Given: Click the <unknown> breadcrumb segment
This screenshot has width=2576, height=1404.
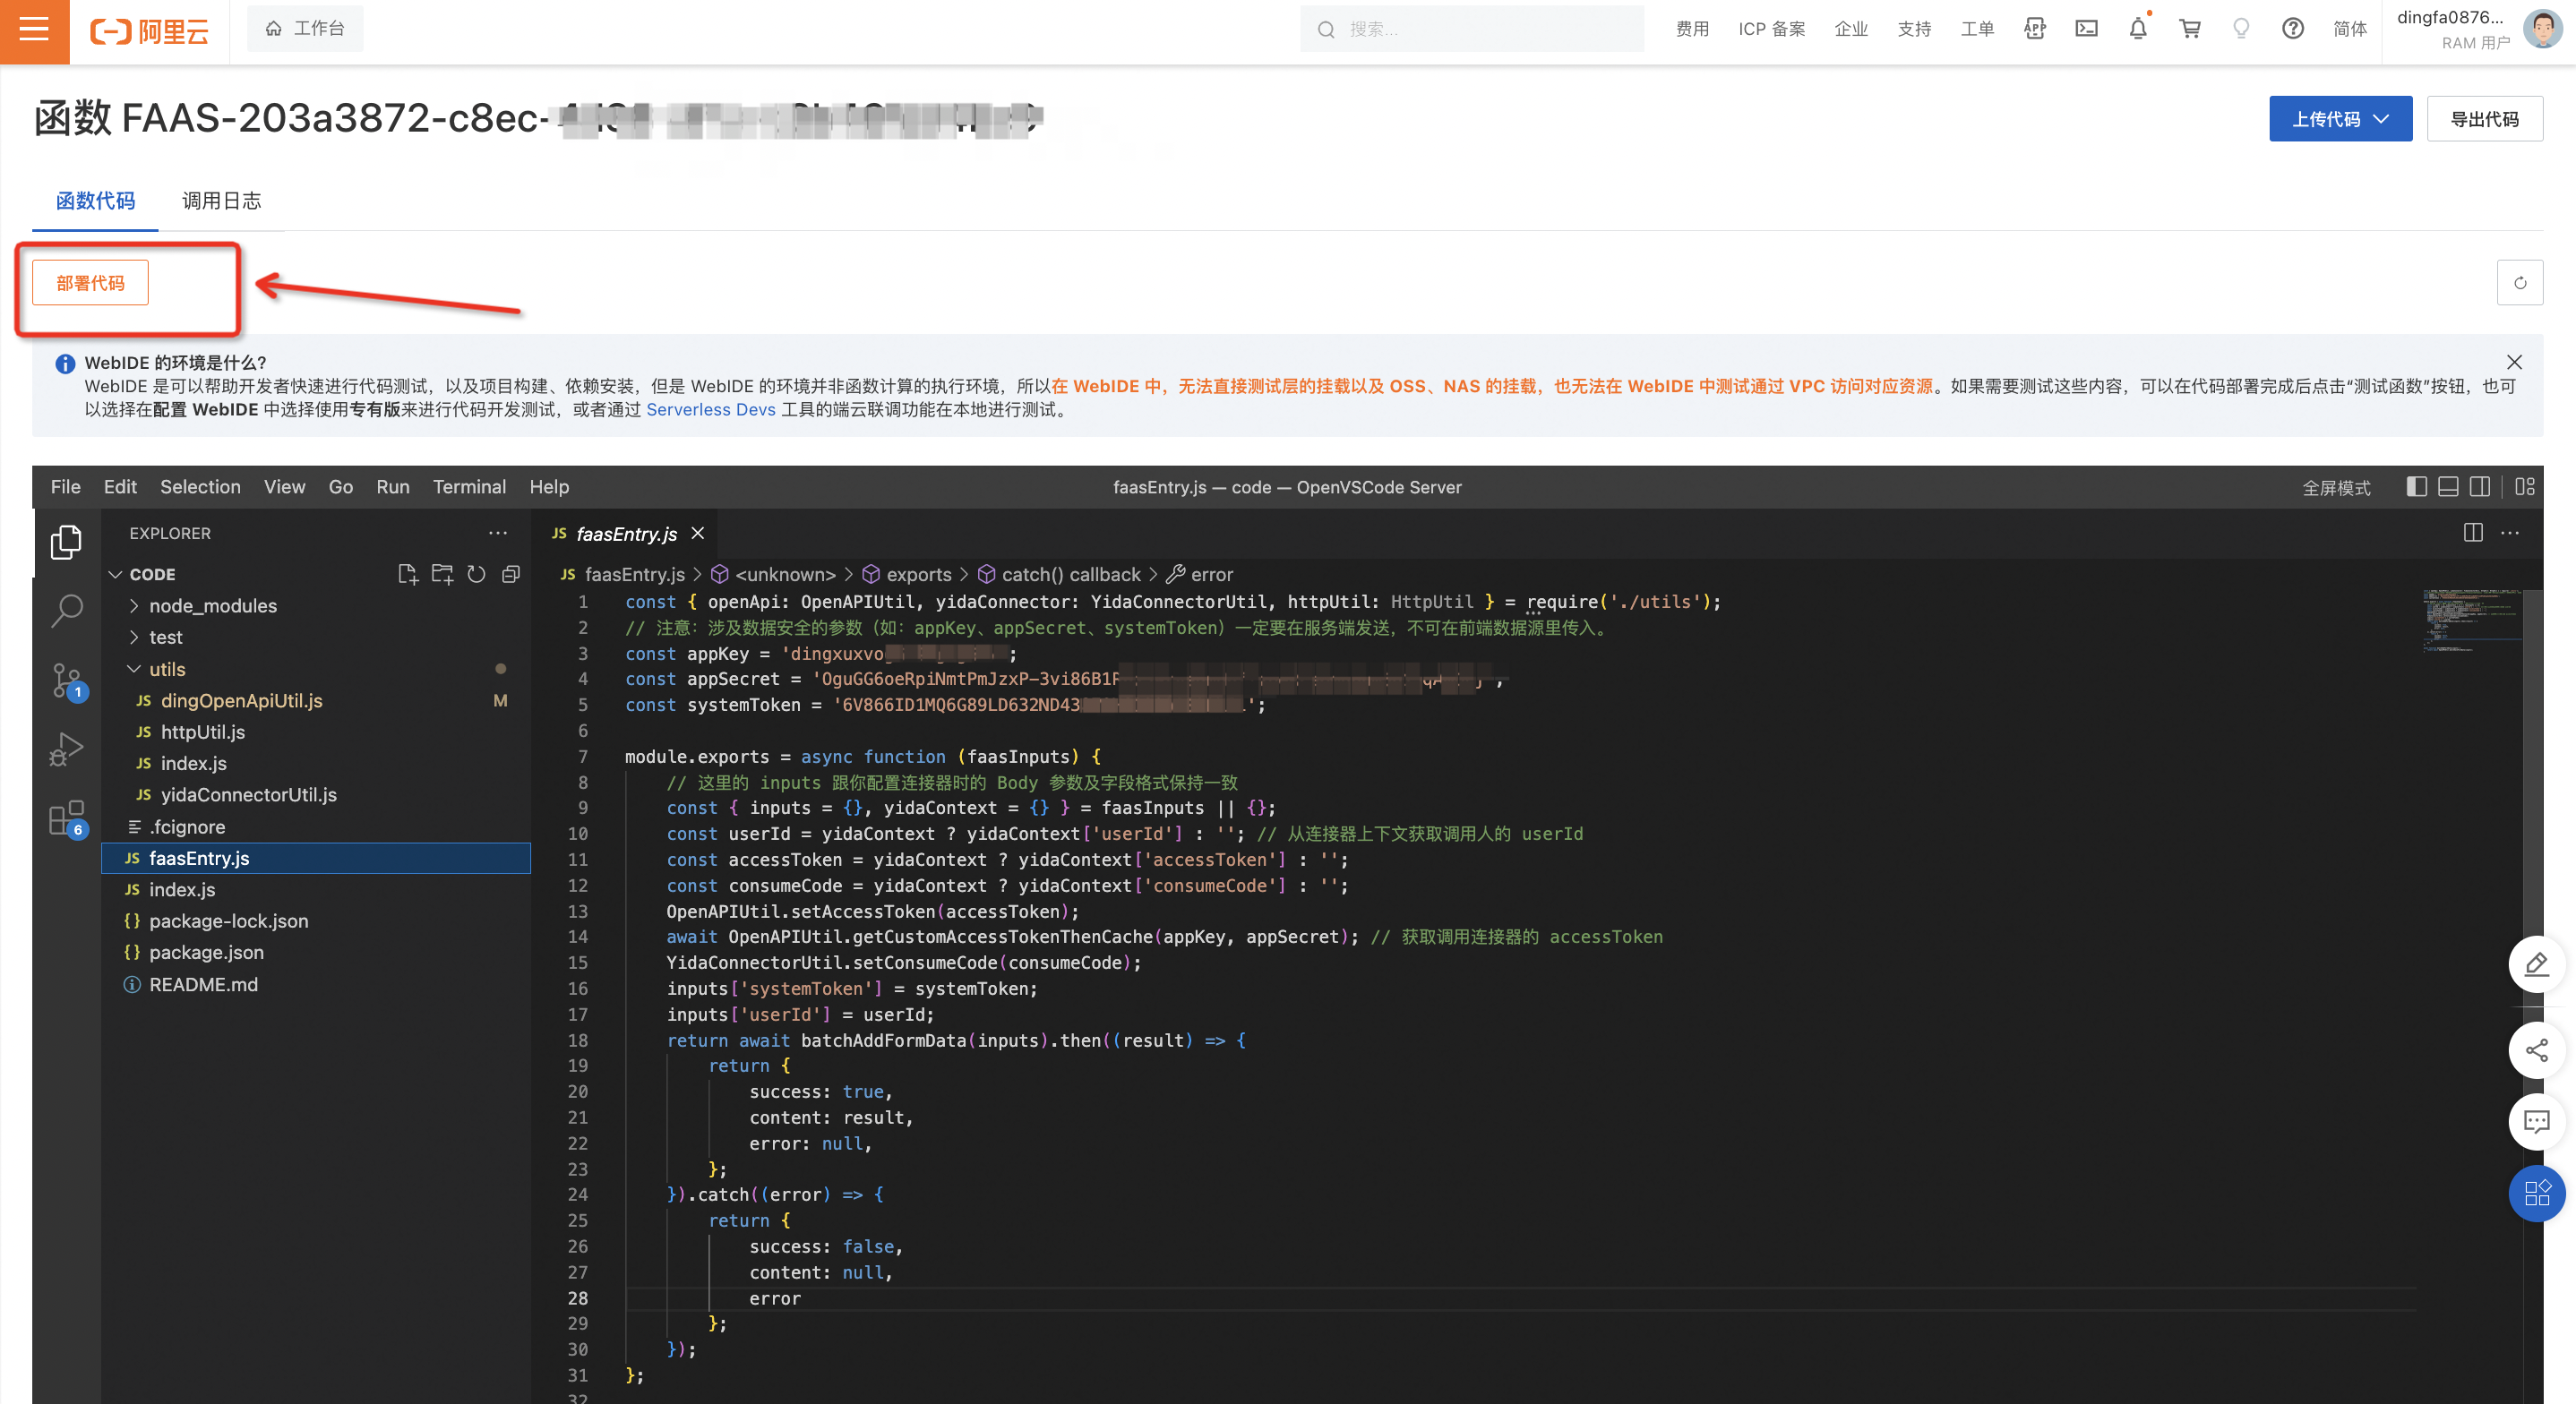Looking at the screenshot, I should pos(773,574).
